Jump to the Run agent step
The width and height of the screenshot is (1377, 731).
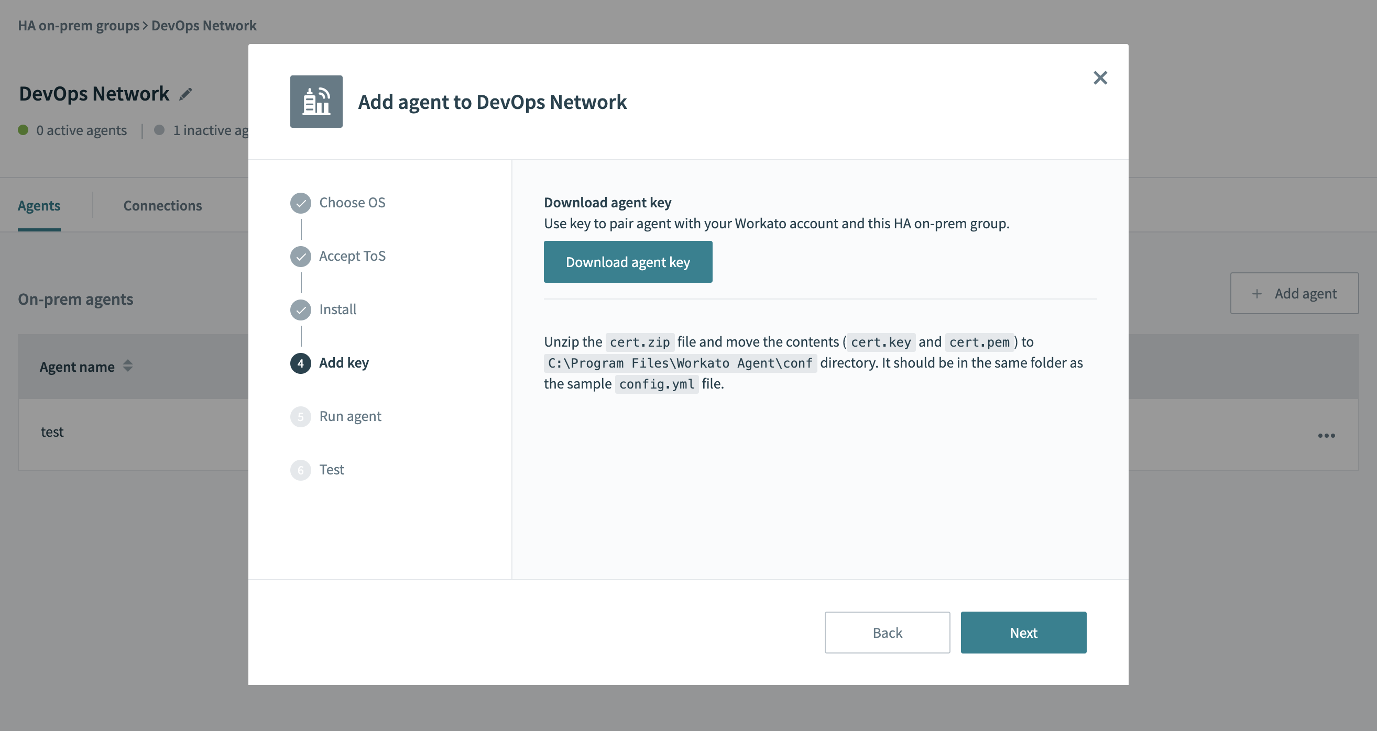coord(349,416)
